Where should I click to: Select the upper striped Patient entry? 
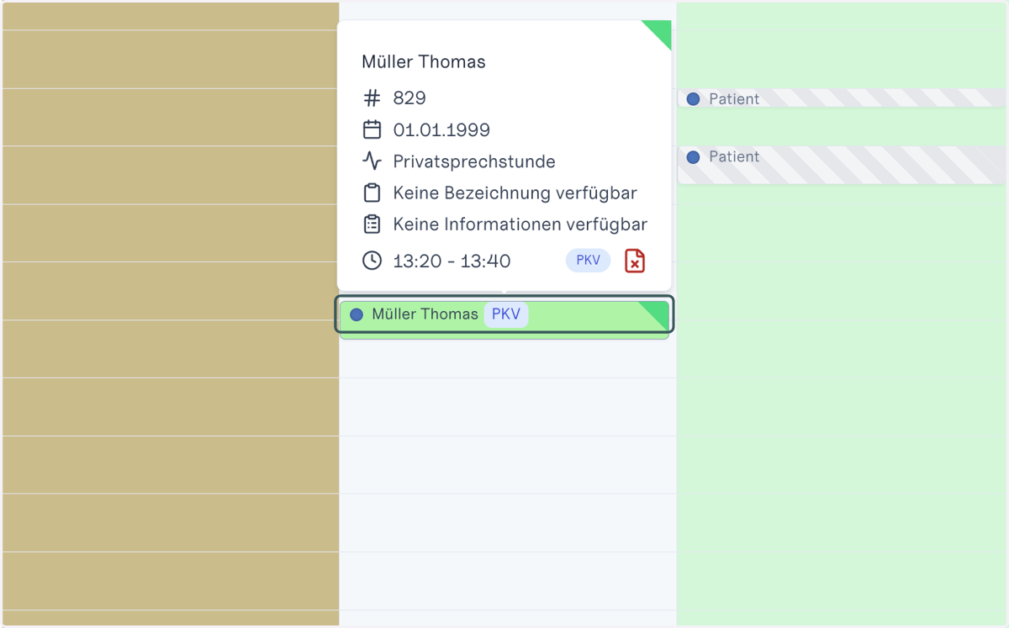[x=842, y=98]
